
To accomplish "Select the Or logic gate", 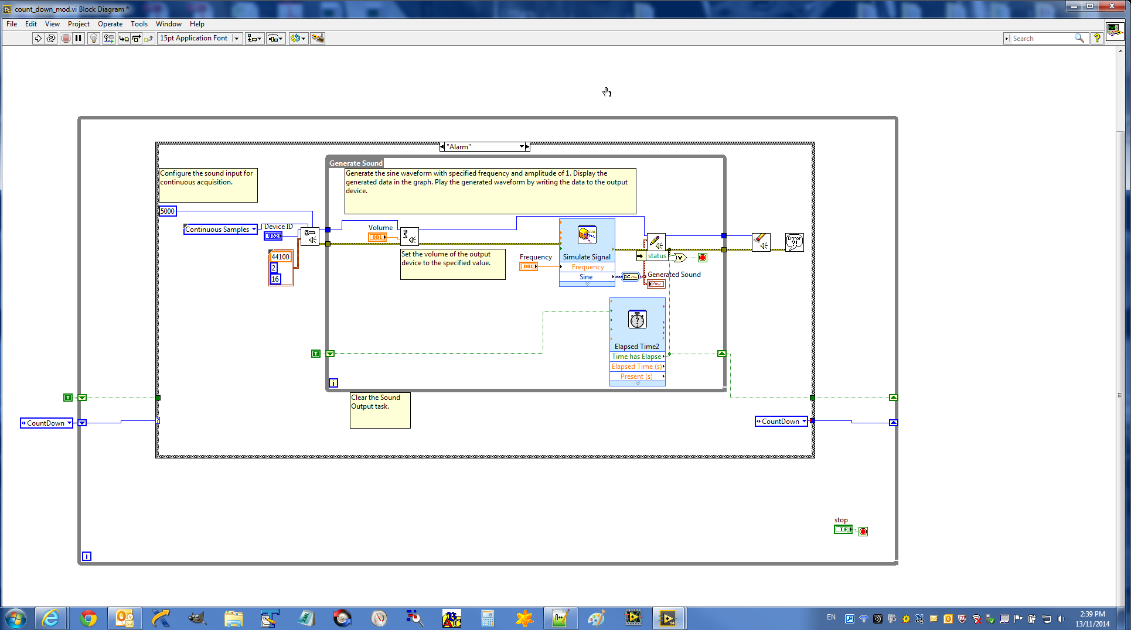I will click(680, 258).
